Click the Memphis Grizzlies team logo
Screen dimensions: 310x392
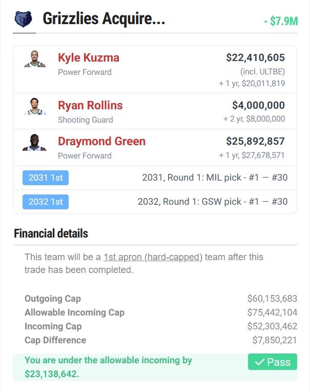(x=23, y=19)
